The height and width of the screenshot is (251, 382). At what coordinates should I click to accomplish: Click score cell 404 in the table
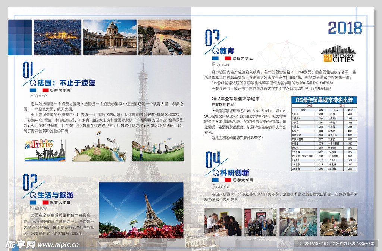tap(321, 114)
